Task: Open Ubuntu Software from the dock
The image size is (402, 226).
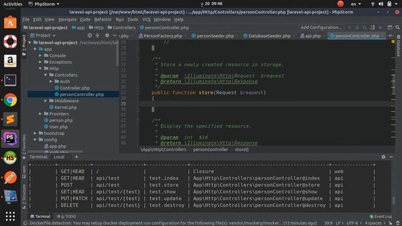Action: point(10,23)
